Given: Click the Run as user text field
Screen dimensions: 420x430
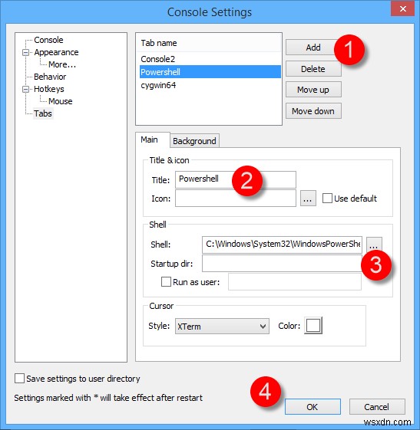Looking at the screenshot, I should 295,281.
